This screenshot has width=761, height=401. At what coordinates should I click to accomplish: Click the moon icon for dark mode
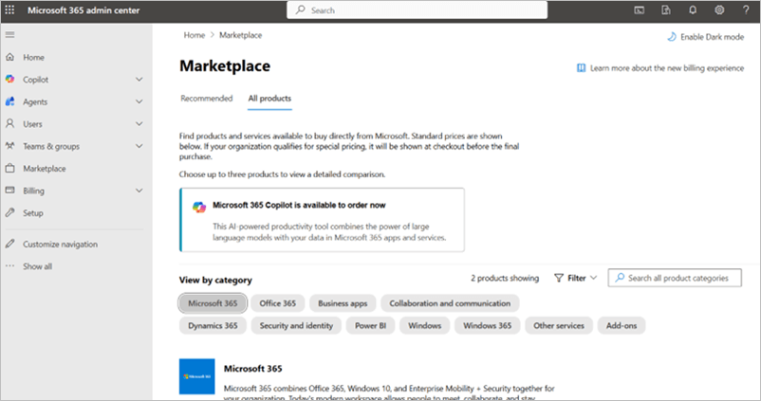coord(672,37)
